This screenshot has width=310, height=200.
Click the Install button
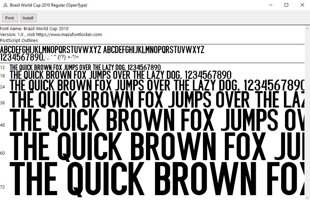[x=28, y=18]
